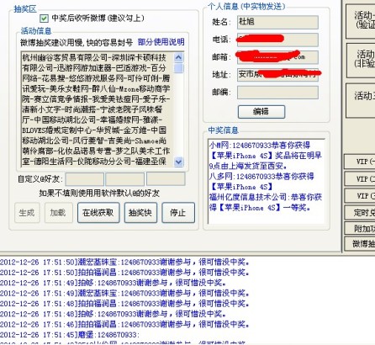Click the 地址 input field
Image resolution: width=375 pixels, height=345 pixels.
277,75
